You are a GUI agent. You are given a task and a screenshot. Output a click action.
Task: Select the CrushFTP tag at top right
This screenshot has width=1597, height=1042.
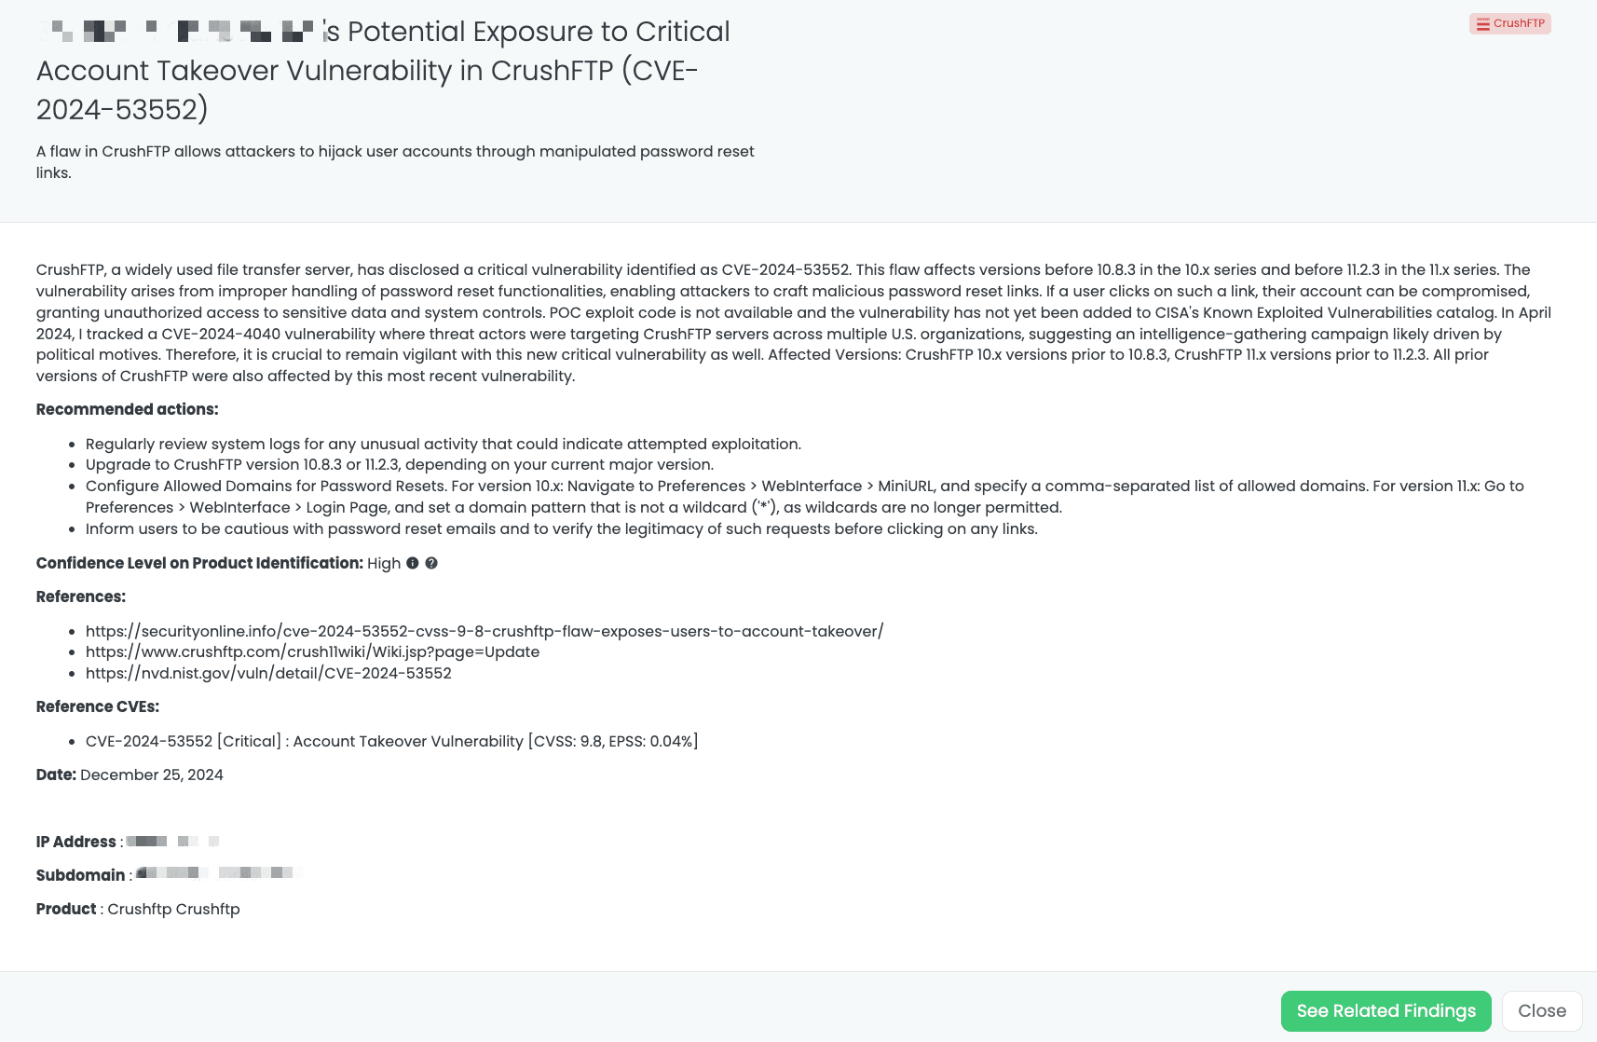pos(1510,23)
